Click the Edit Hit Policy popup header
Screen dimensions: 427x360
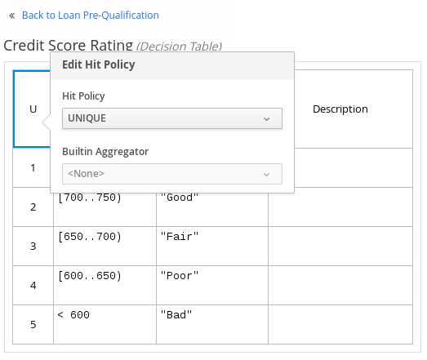click(172, 65)
